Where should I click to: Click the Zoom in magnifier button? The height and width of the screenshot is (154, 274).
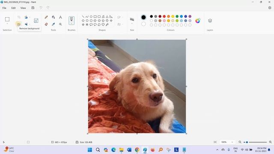(x=270, y=142)
